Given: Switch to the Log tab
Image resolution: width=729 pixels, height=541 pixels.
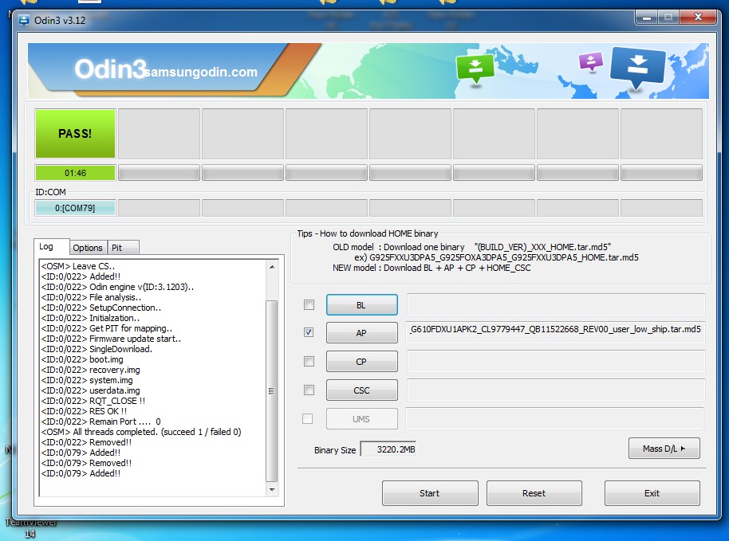Looking at the screenshot, I should click(x=52, y=246).
